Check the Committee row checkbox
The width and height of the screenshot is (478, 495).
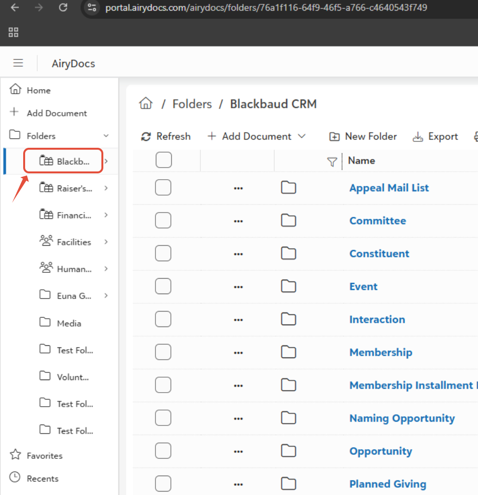(163, 220)
